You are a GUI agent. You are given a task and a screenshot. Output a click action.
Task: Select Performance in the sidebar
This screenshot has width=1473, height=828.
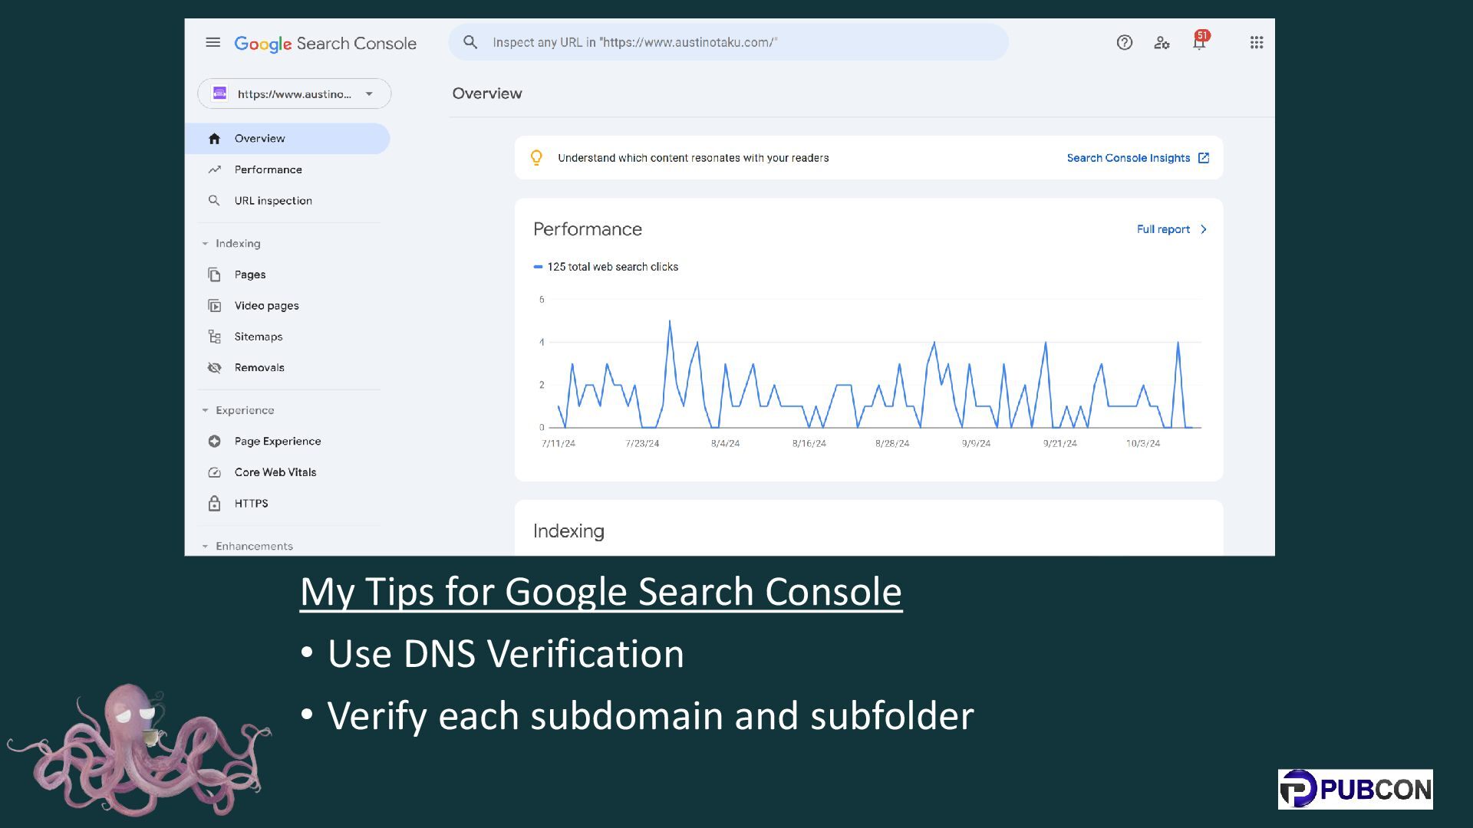[268, 169]
